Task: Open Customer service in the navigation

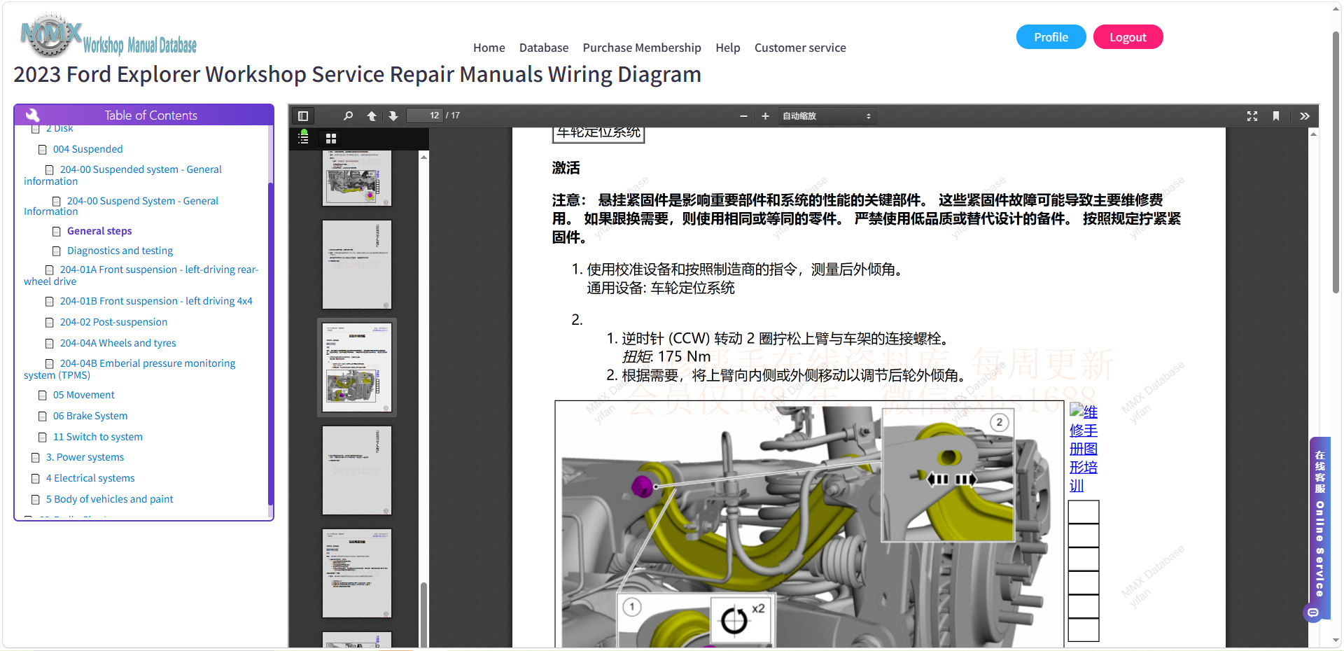Action: tap(800, 48)
